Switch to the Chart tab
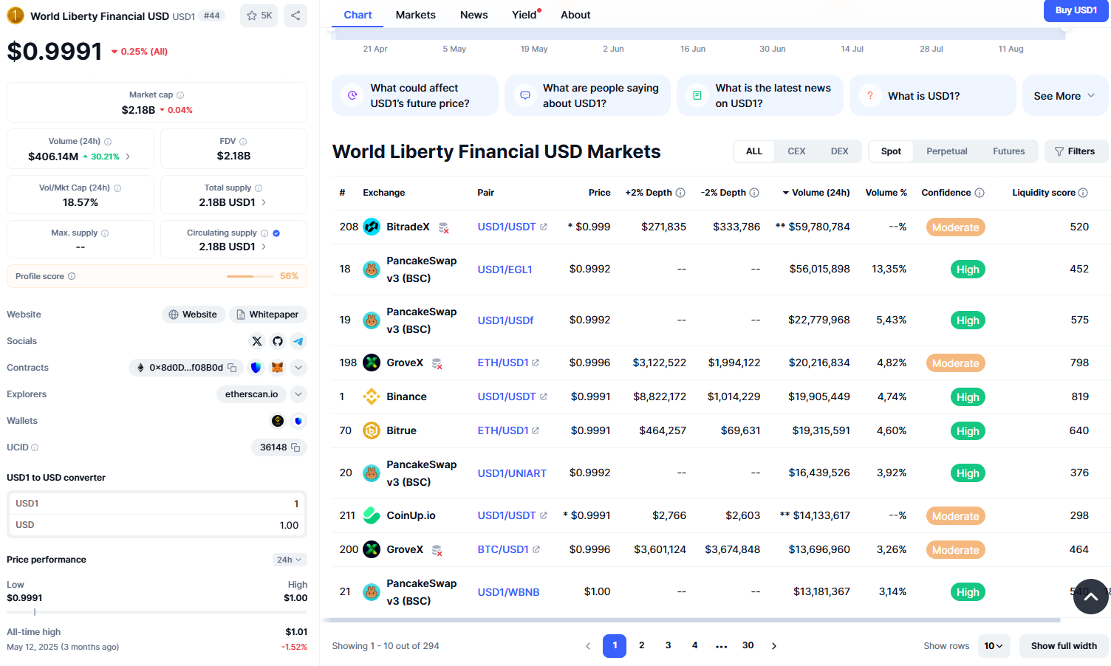Image resolution: width=1111 pixels, height=666 pixels. tap(358, 15)
